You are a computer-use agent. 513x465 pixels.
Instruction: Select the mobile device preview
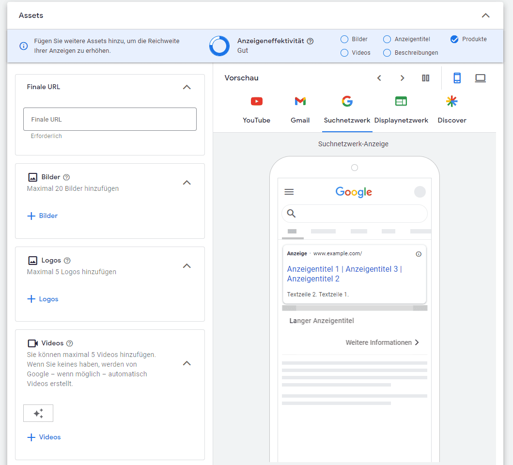point(457,78)
